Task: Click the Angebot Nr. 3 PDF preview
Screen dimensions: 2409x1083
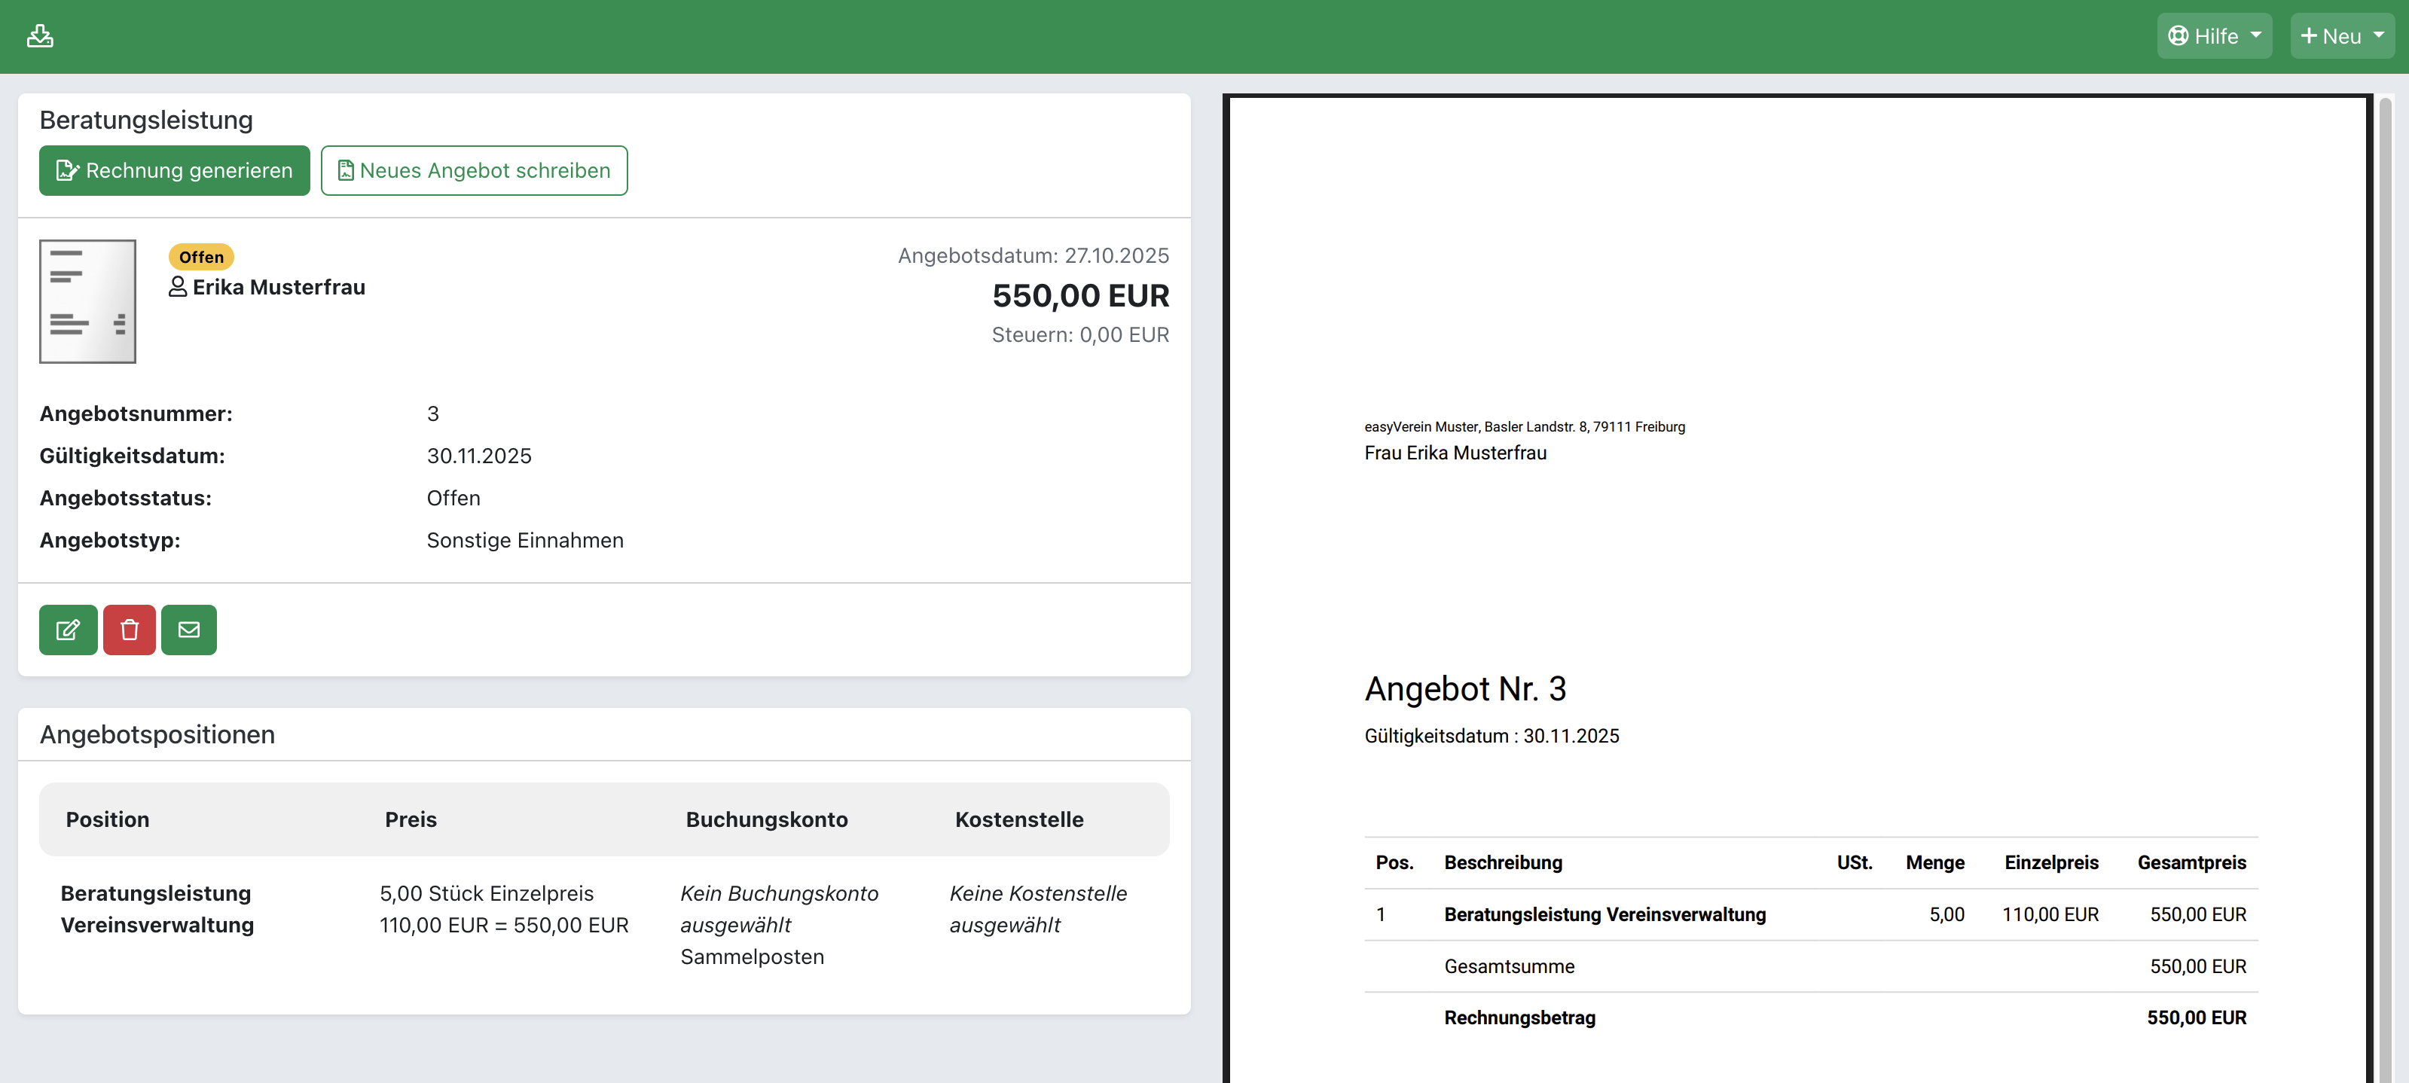Action: tap(1464, 688)
